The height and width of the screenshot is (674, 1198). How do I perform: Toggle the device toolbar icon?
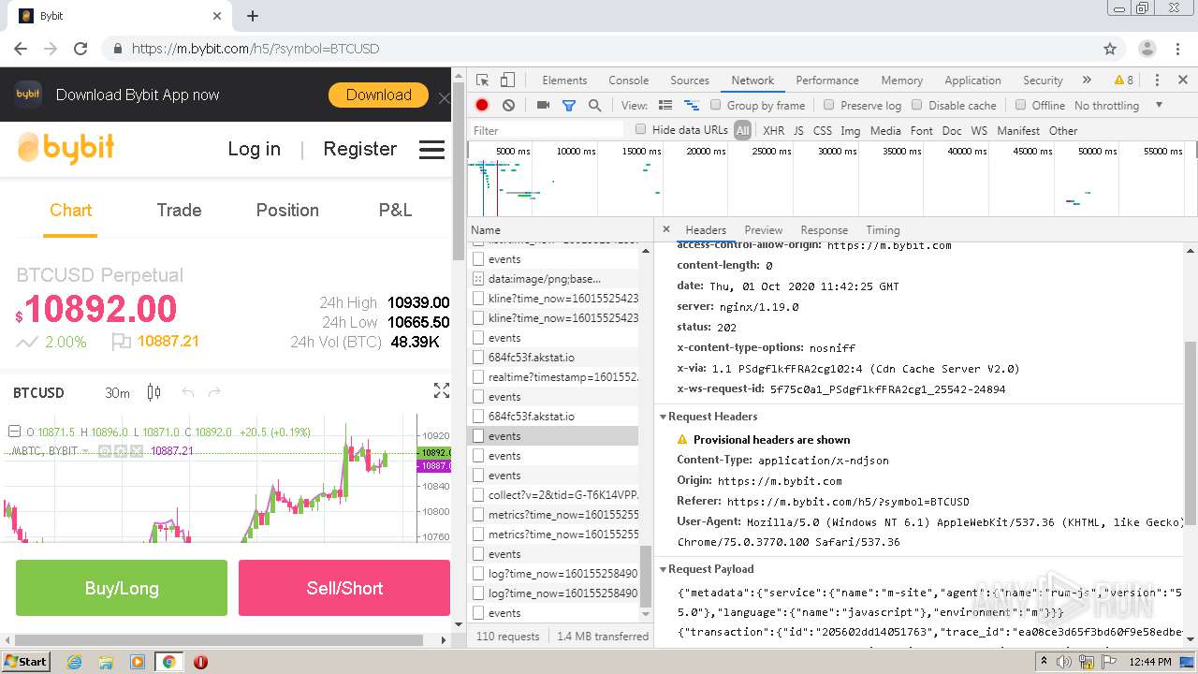click(507, 81)
